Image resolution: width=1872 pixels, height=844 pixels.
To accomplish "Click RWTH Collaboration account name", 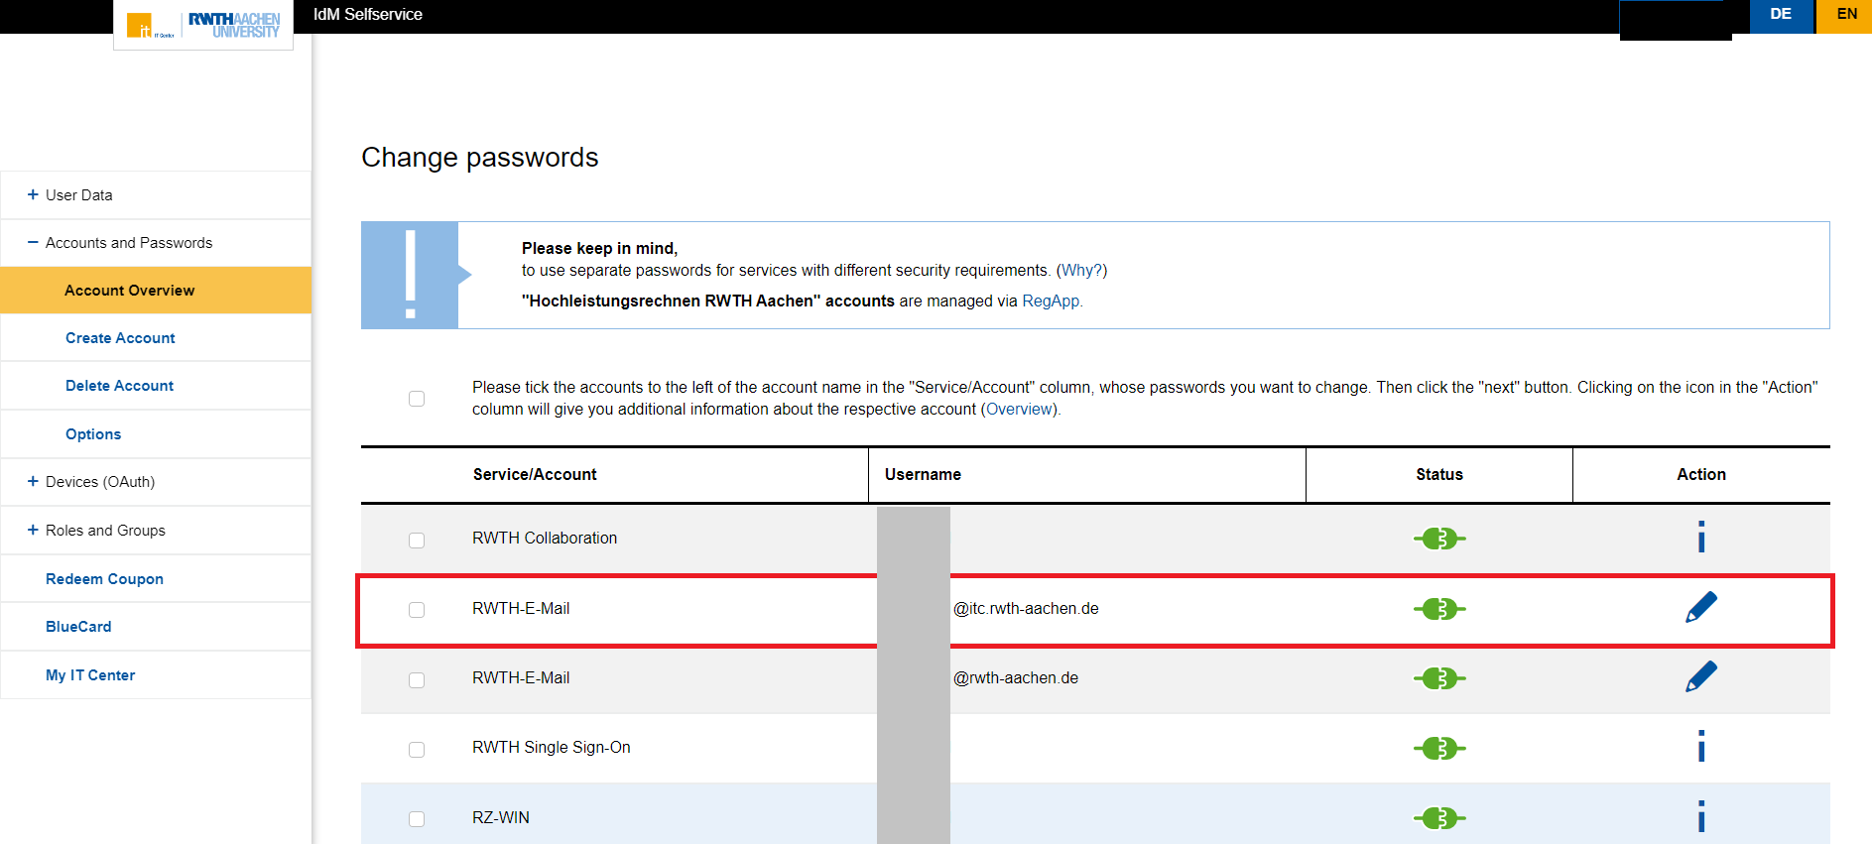I will click(545, 538).
